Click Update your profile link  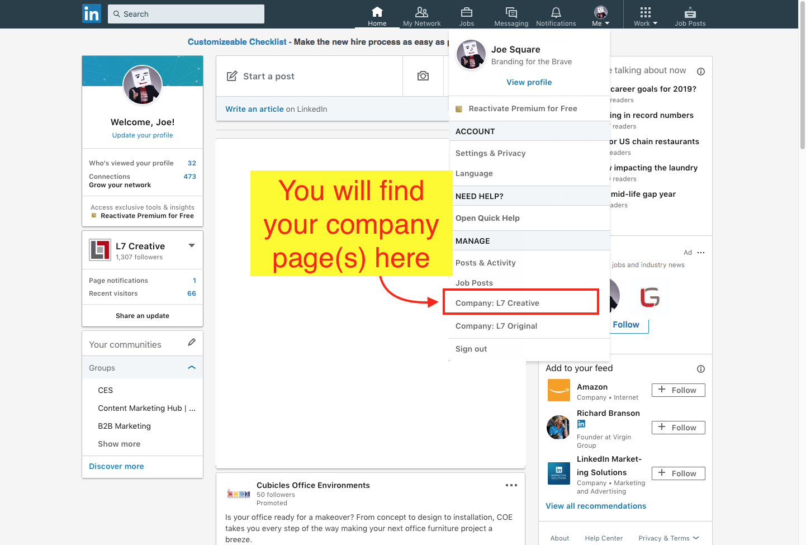143,135
